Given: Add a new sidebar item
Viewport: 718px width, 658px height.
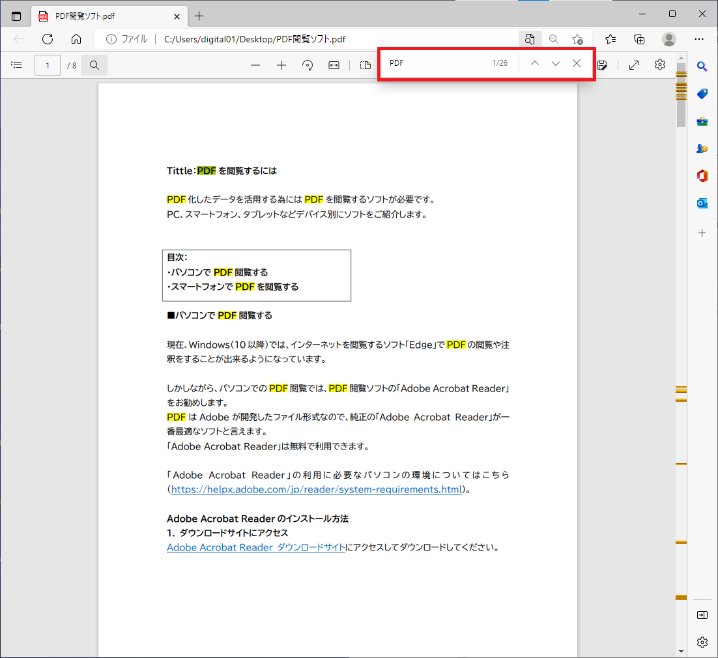Looking at the screenshot, I should 702,233.
